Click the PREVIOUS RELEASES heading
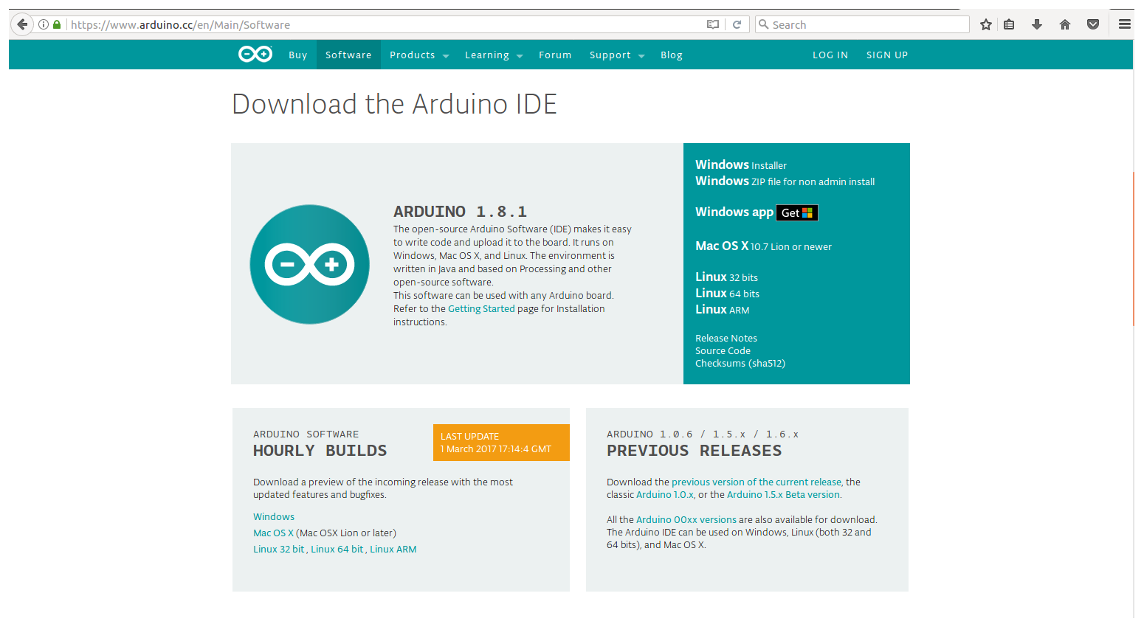Screen dimensions: 1144x627 (694, 450)
